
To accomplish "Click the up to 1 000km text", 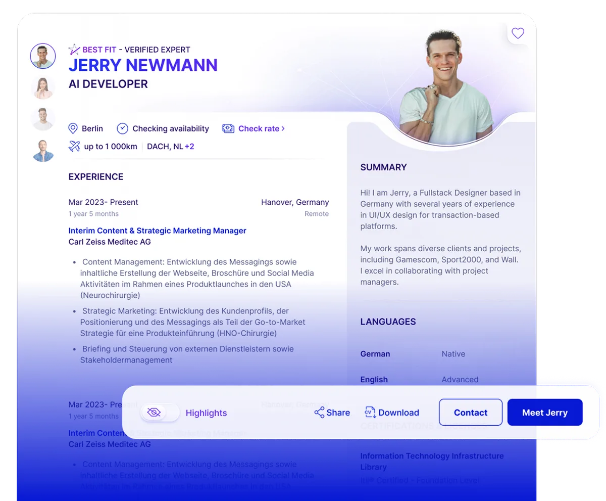I will pyautogui.click(x=111, y=147).
